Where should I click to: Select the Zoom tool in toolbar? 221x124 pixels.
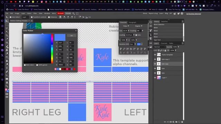click(x=7, y=86)
